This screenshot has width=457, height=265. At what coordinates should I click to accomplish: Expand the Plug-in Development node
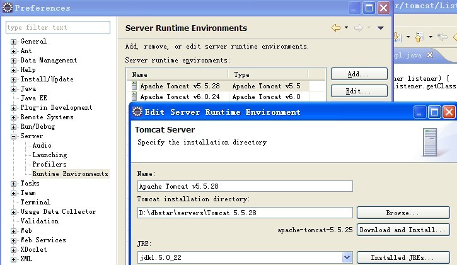coord(13,108)
